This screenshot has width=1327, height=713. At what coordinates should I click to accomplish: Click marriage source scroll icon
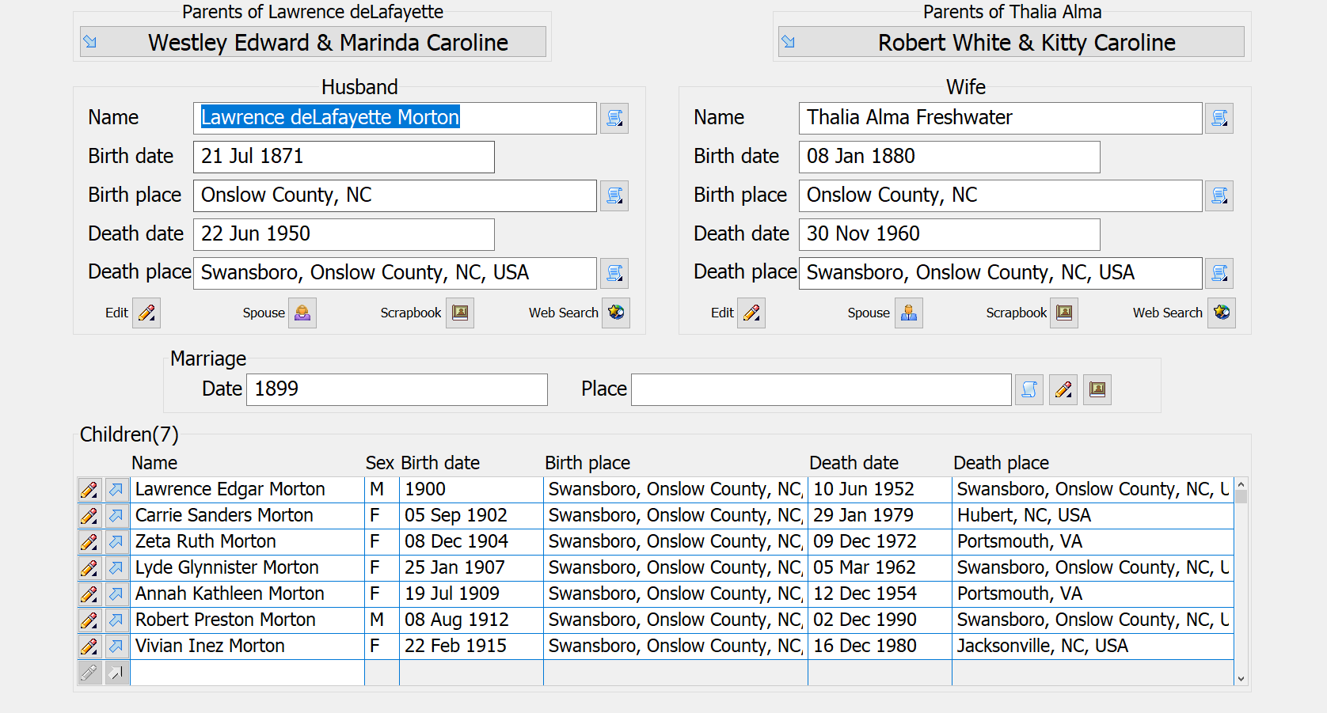tap(1029, 389)
